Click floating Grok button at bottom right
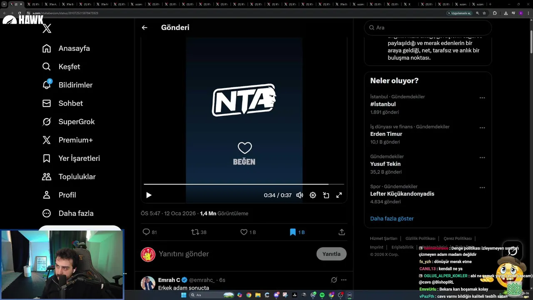This screenshot has height=300, width=533. click(513, 250)
